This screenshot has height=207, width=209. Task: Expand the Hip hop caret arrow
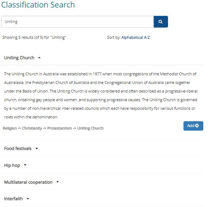[x=25, y=165]
